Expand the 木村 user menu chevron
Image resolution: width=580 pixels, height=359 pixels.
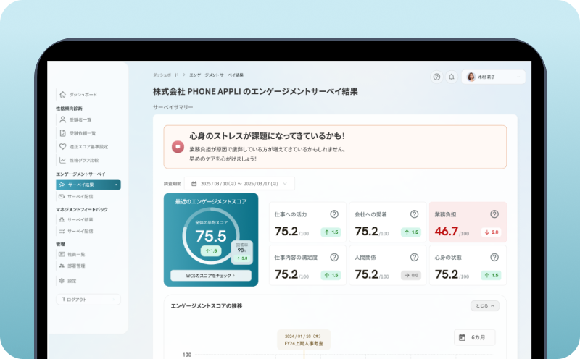[x=518, y=77]
